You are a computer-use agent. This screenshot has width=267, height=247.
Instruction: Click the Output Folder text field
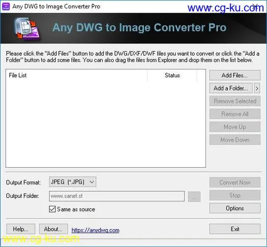point(117,196)
